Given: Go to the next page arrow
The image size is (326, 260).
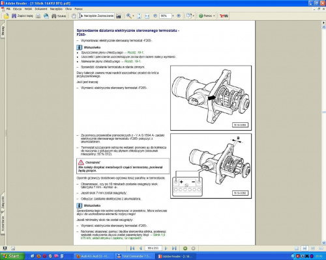Looking at the screenshot, I should click(x=166, y=248).
